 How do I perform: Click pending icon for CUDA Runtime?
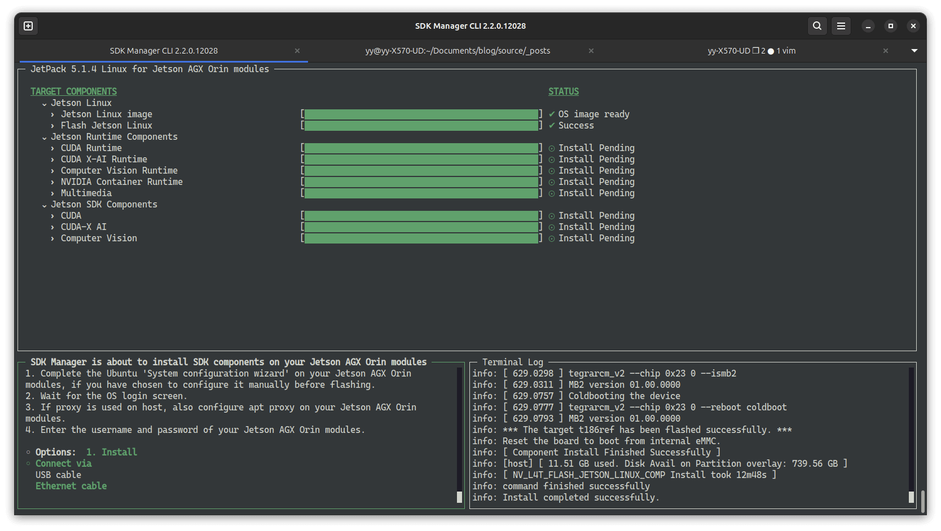point(552,148)
